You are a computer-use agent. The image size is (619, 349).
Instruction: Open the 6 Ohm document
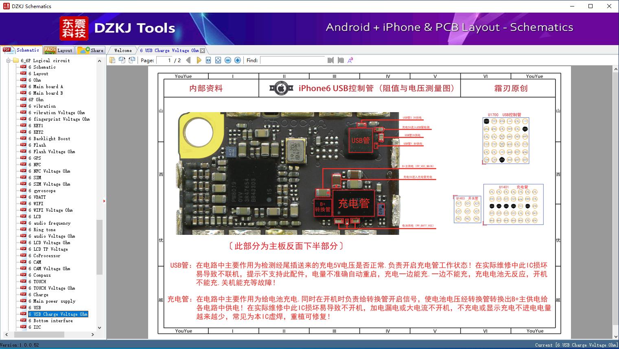coord(35,80)
